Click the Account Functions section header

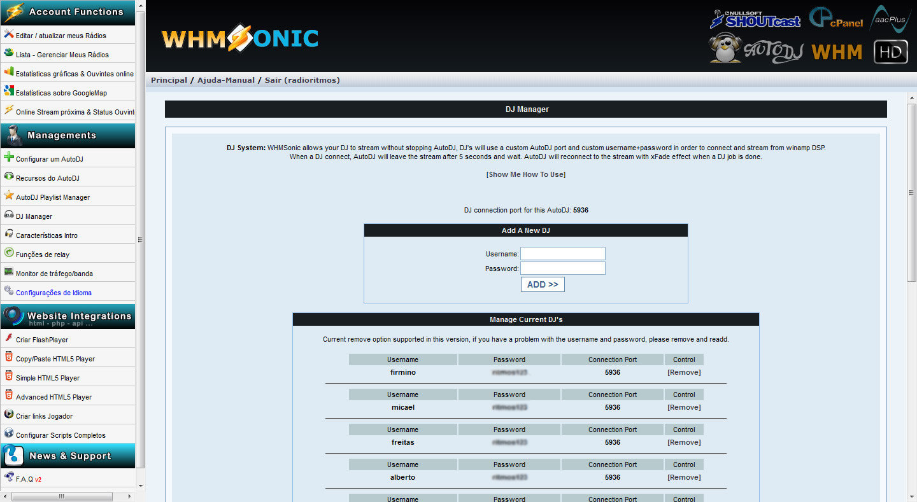[68, 13]
